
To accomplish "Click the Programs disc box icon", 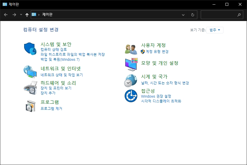I will [x=31, y=106].
